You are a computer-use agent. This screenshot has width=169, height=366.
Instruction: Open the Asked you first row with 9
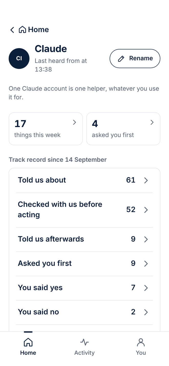(x=84, y=263)
